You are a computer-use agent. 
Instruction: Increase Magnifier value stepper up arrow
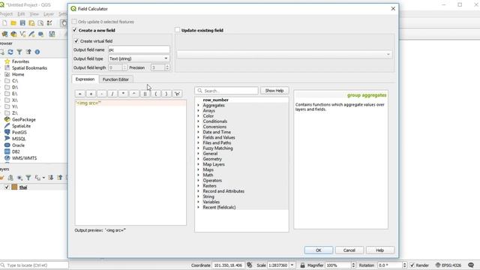pos(353,263)
